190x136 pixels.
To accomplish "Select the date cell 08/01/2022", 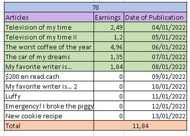I will (x=155, y=67).
